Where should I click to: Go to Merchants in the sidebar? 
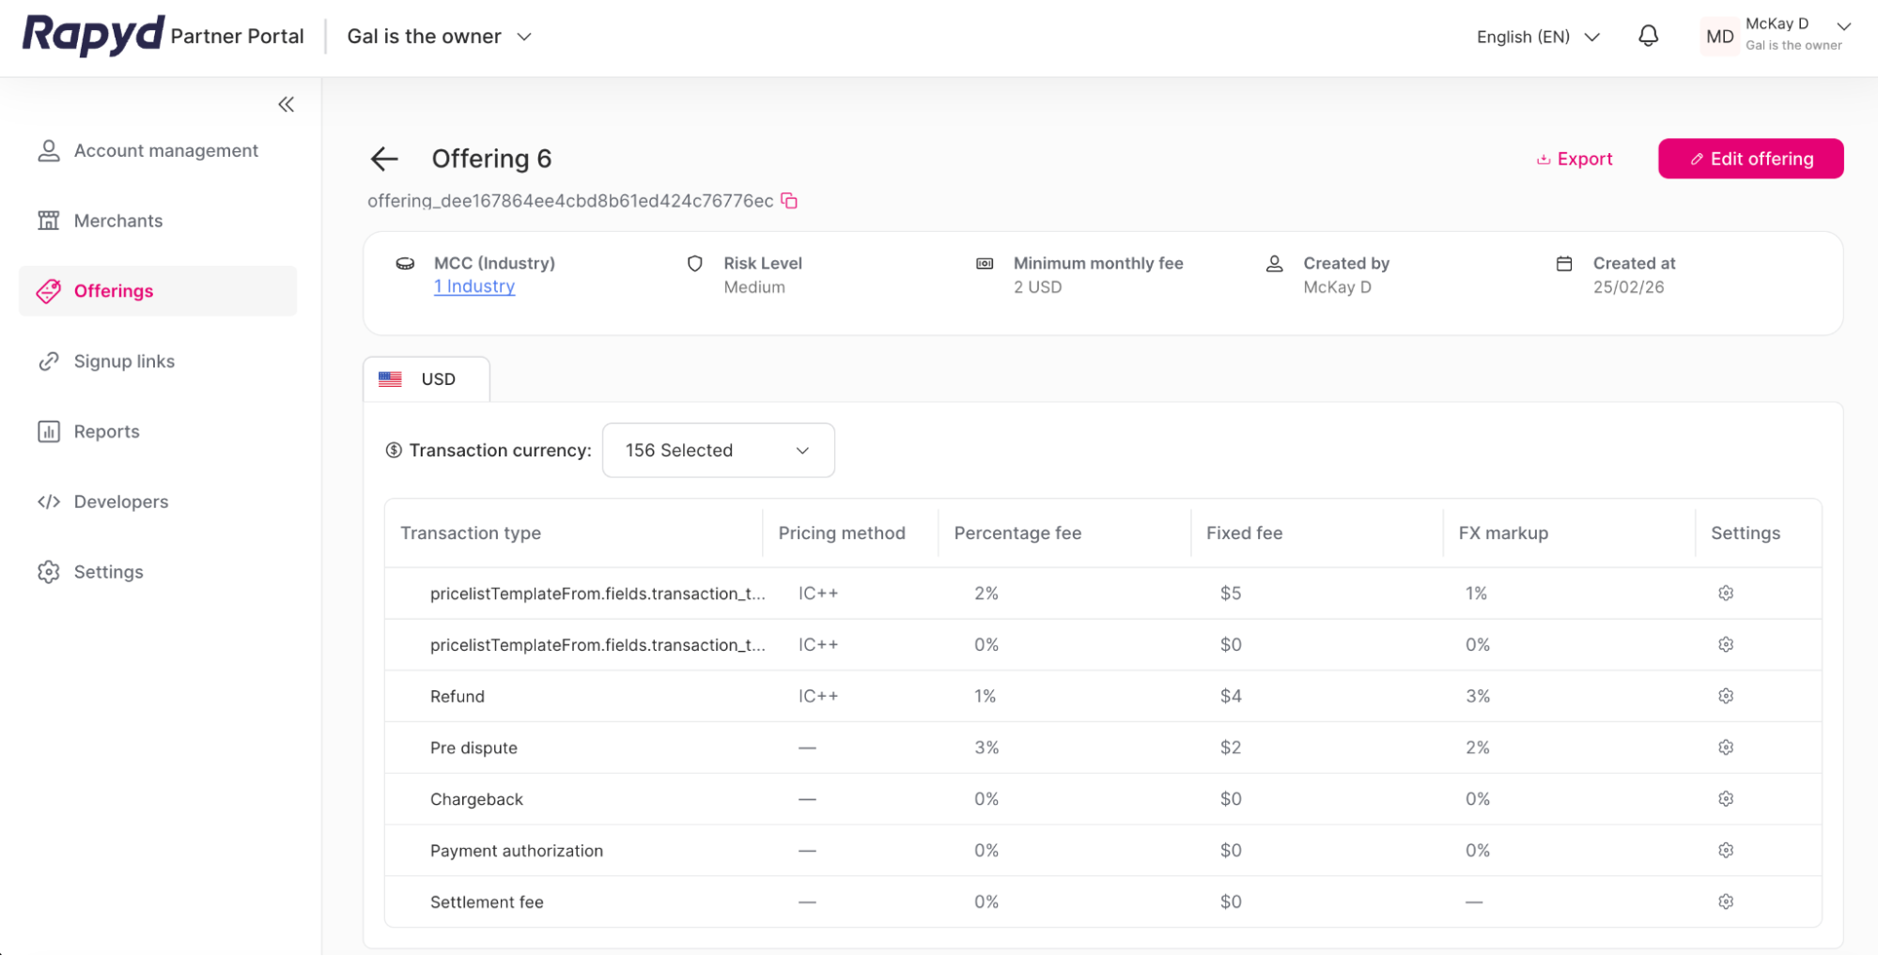(118, 221)
